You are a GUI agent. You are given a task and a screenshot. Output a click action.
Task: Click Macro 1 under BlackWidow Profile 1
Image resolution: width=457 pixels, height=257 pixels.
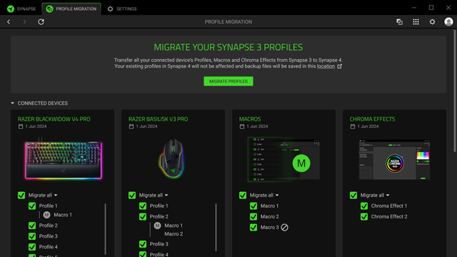click(62, 215)
